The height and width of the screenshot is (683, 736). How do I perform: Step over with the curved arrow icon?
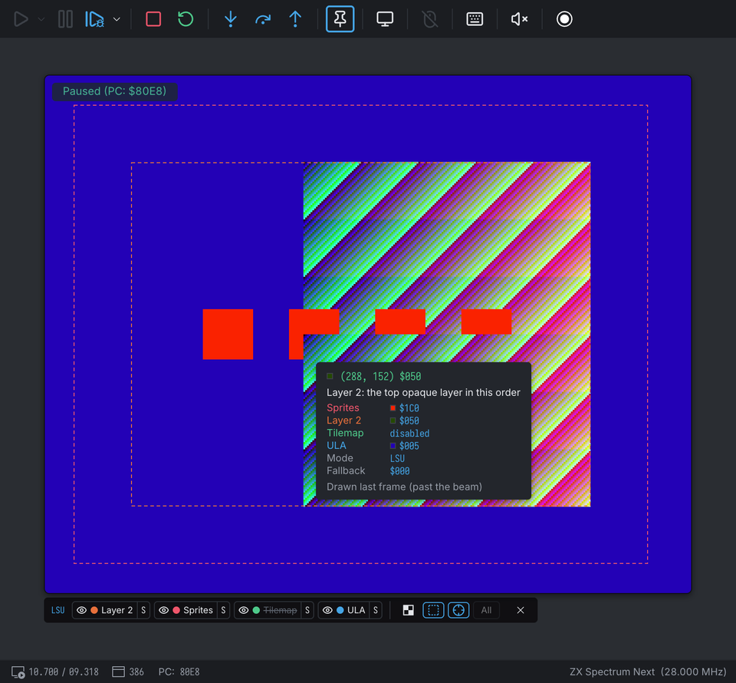pyautogui.click(x=263, y=19)
